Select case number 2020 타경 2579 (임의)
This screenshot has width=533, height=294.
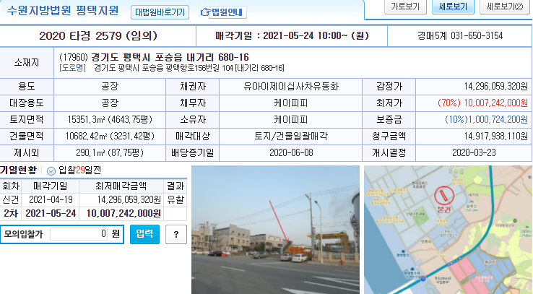pyautogui.click(x=98, y=35)
